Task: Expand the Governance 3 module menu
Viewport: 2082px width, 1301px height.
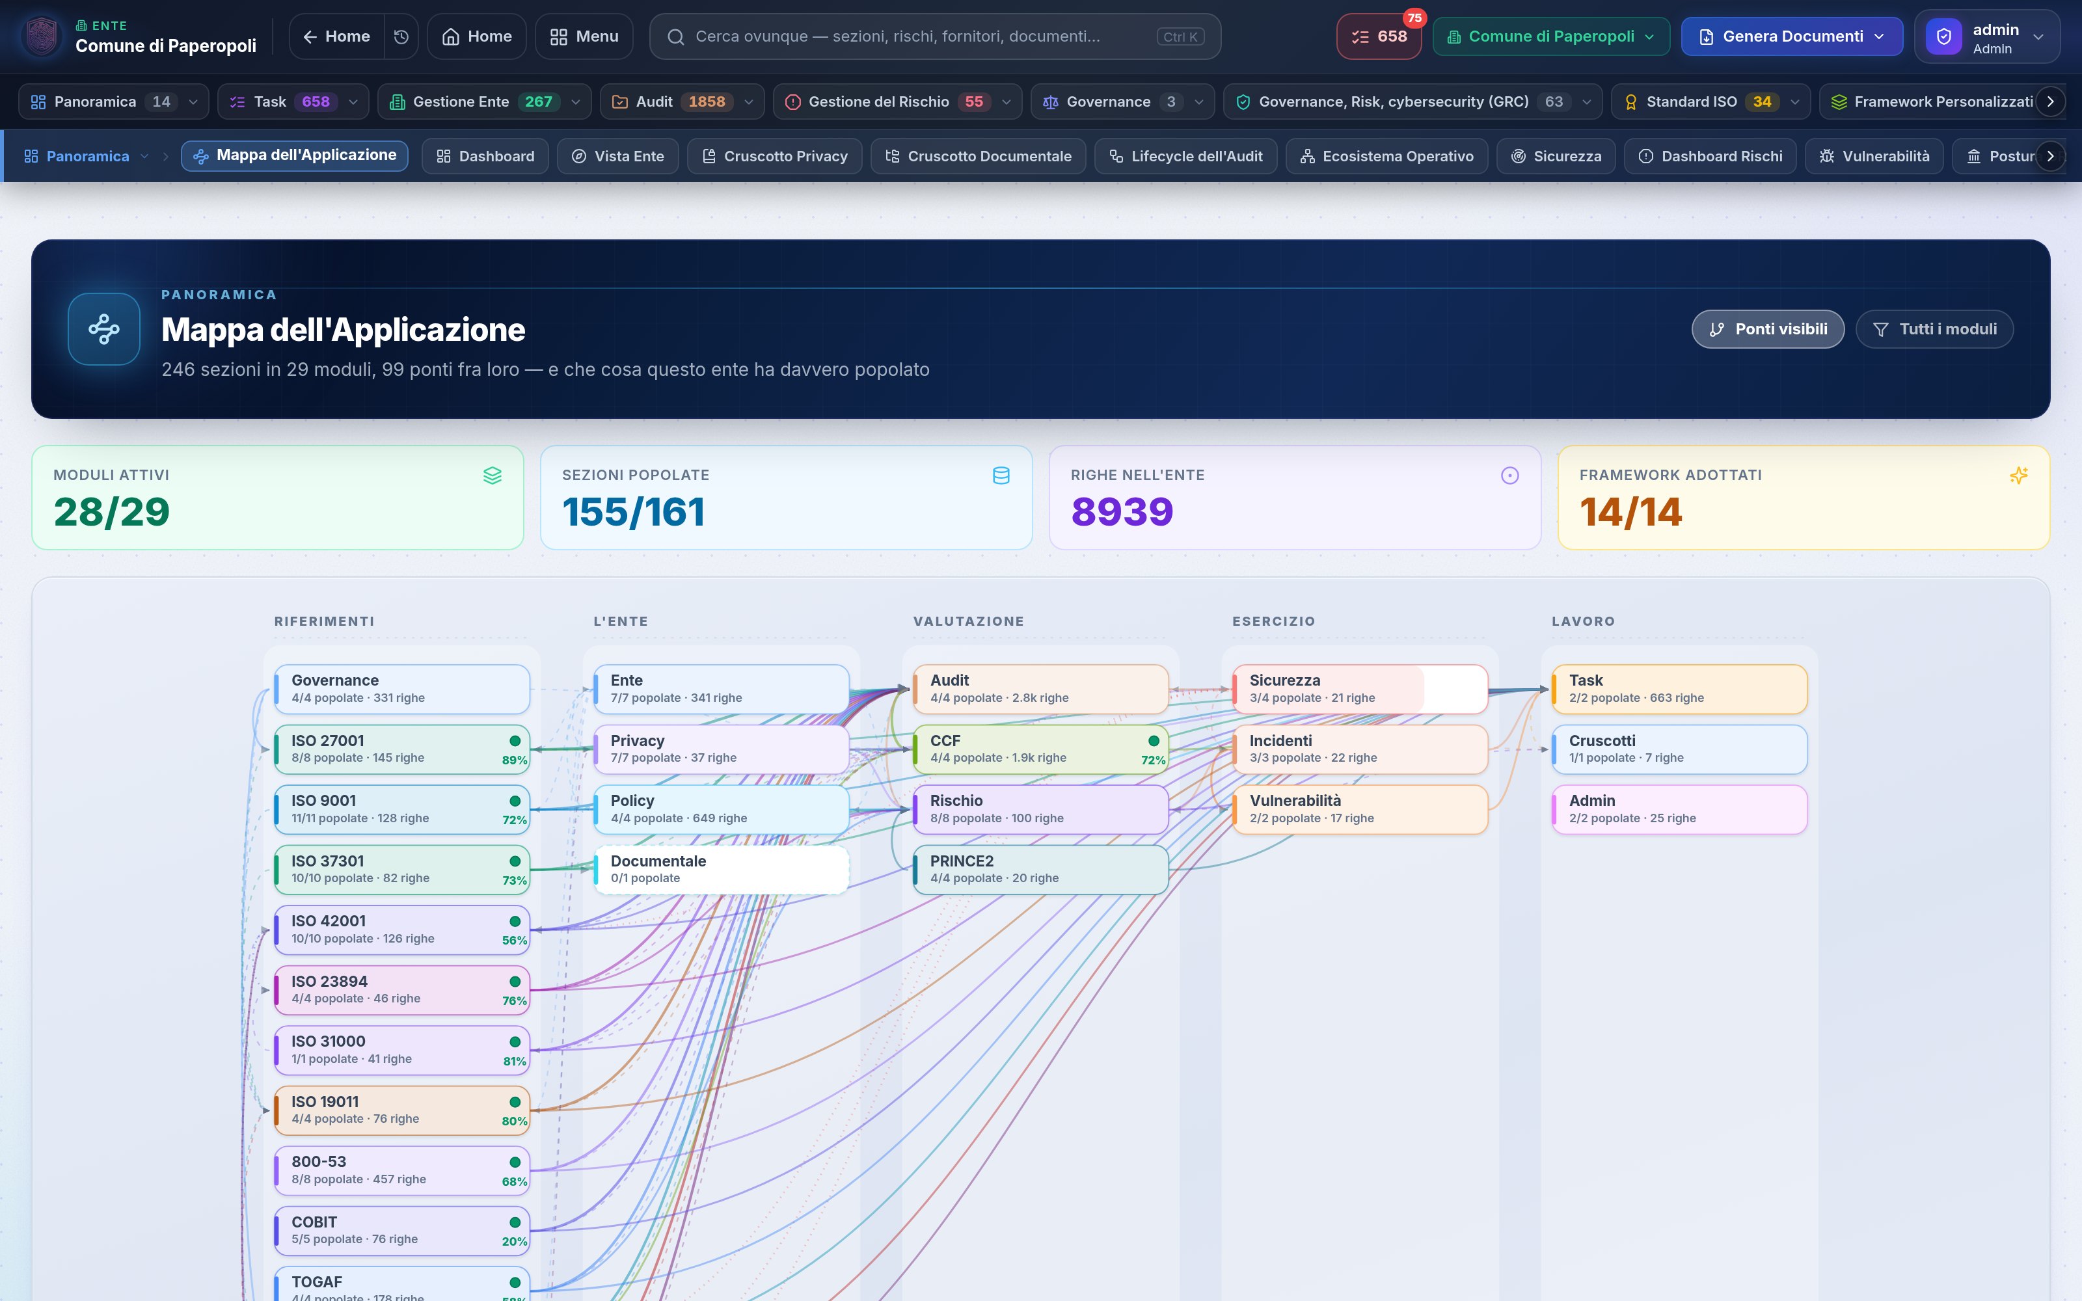Action: [1123, 101]
